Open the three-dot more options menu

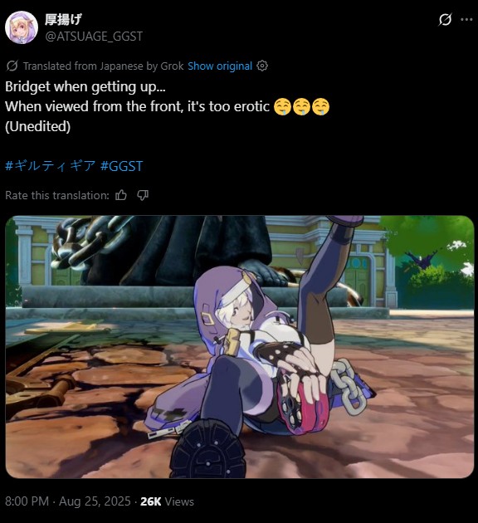[466, 19]
